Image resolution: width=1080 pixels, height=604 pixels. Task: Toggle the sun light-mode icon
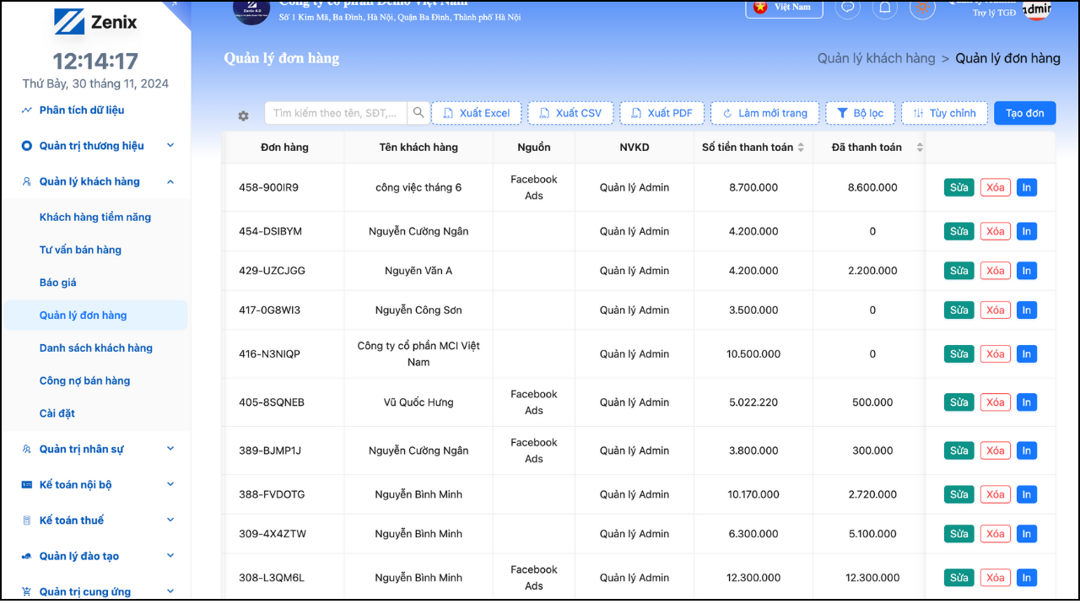pos(922,8)
